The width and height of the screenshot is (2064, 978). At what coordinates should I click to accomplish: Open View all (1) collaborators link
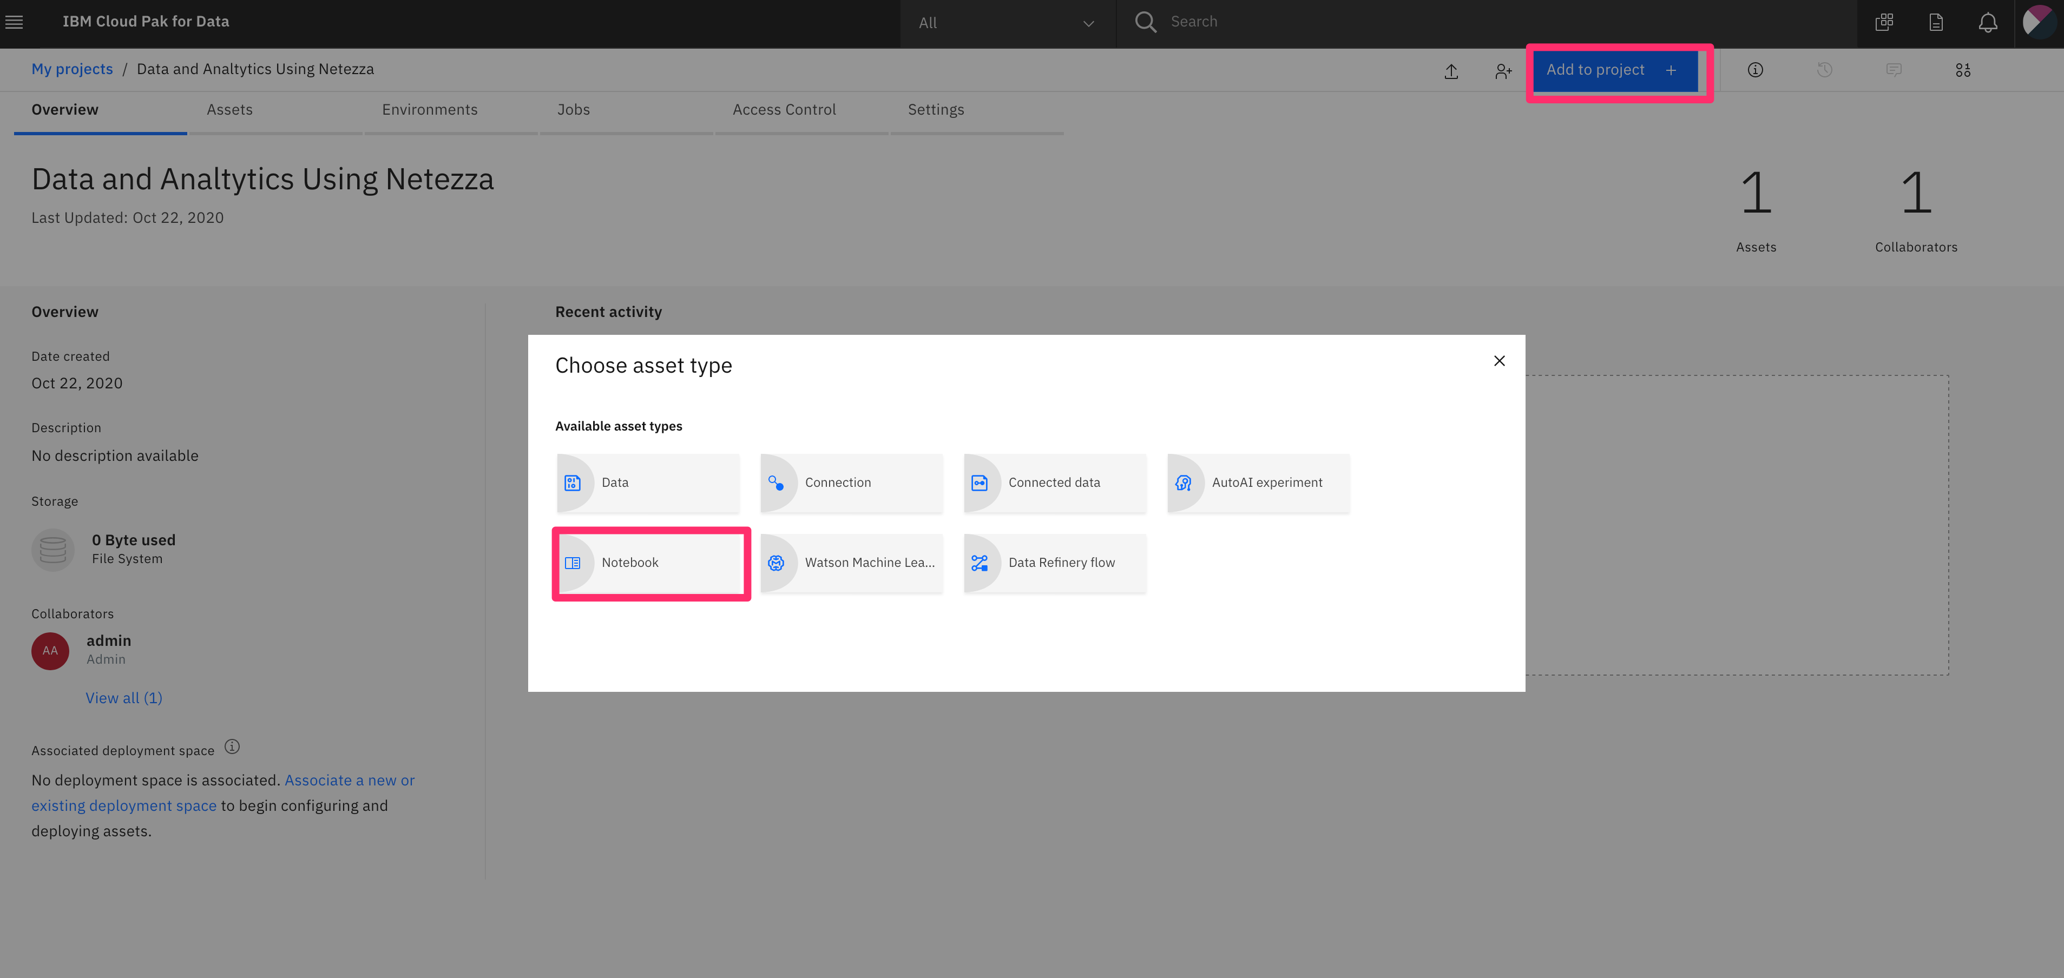124,698
